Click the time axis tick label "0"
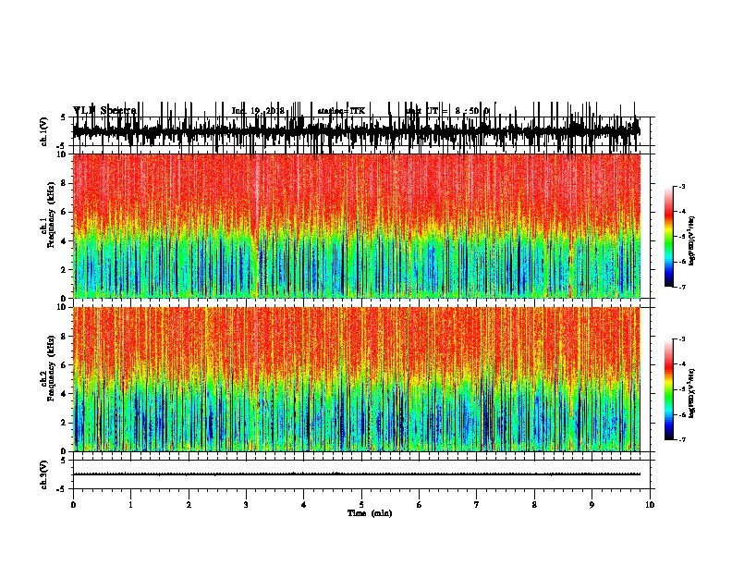 point(73,505)
